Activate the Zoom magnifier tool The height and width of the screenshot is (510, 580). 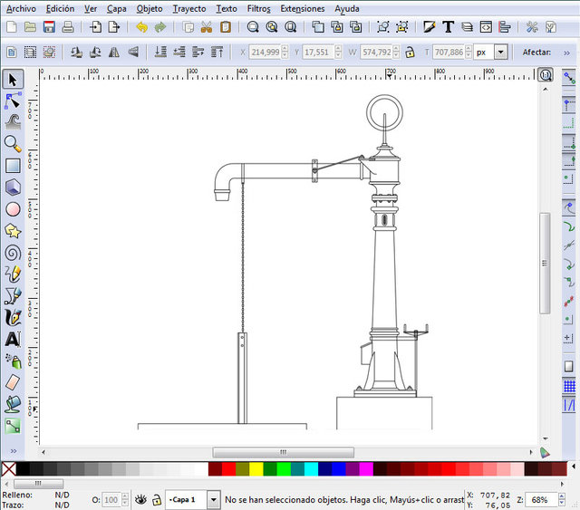pos(13,144)
